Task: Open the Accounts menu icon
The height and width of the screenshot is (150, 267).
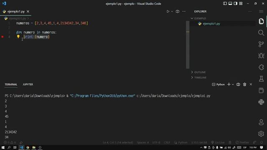Action: coord(261,122)
